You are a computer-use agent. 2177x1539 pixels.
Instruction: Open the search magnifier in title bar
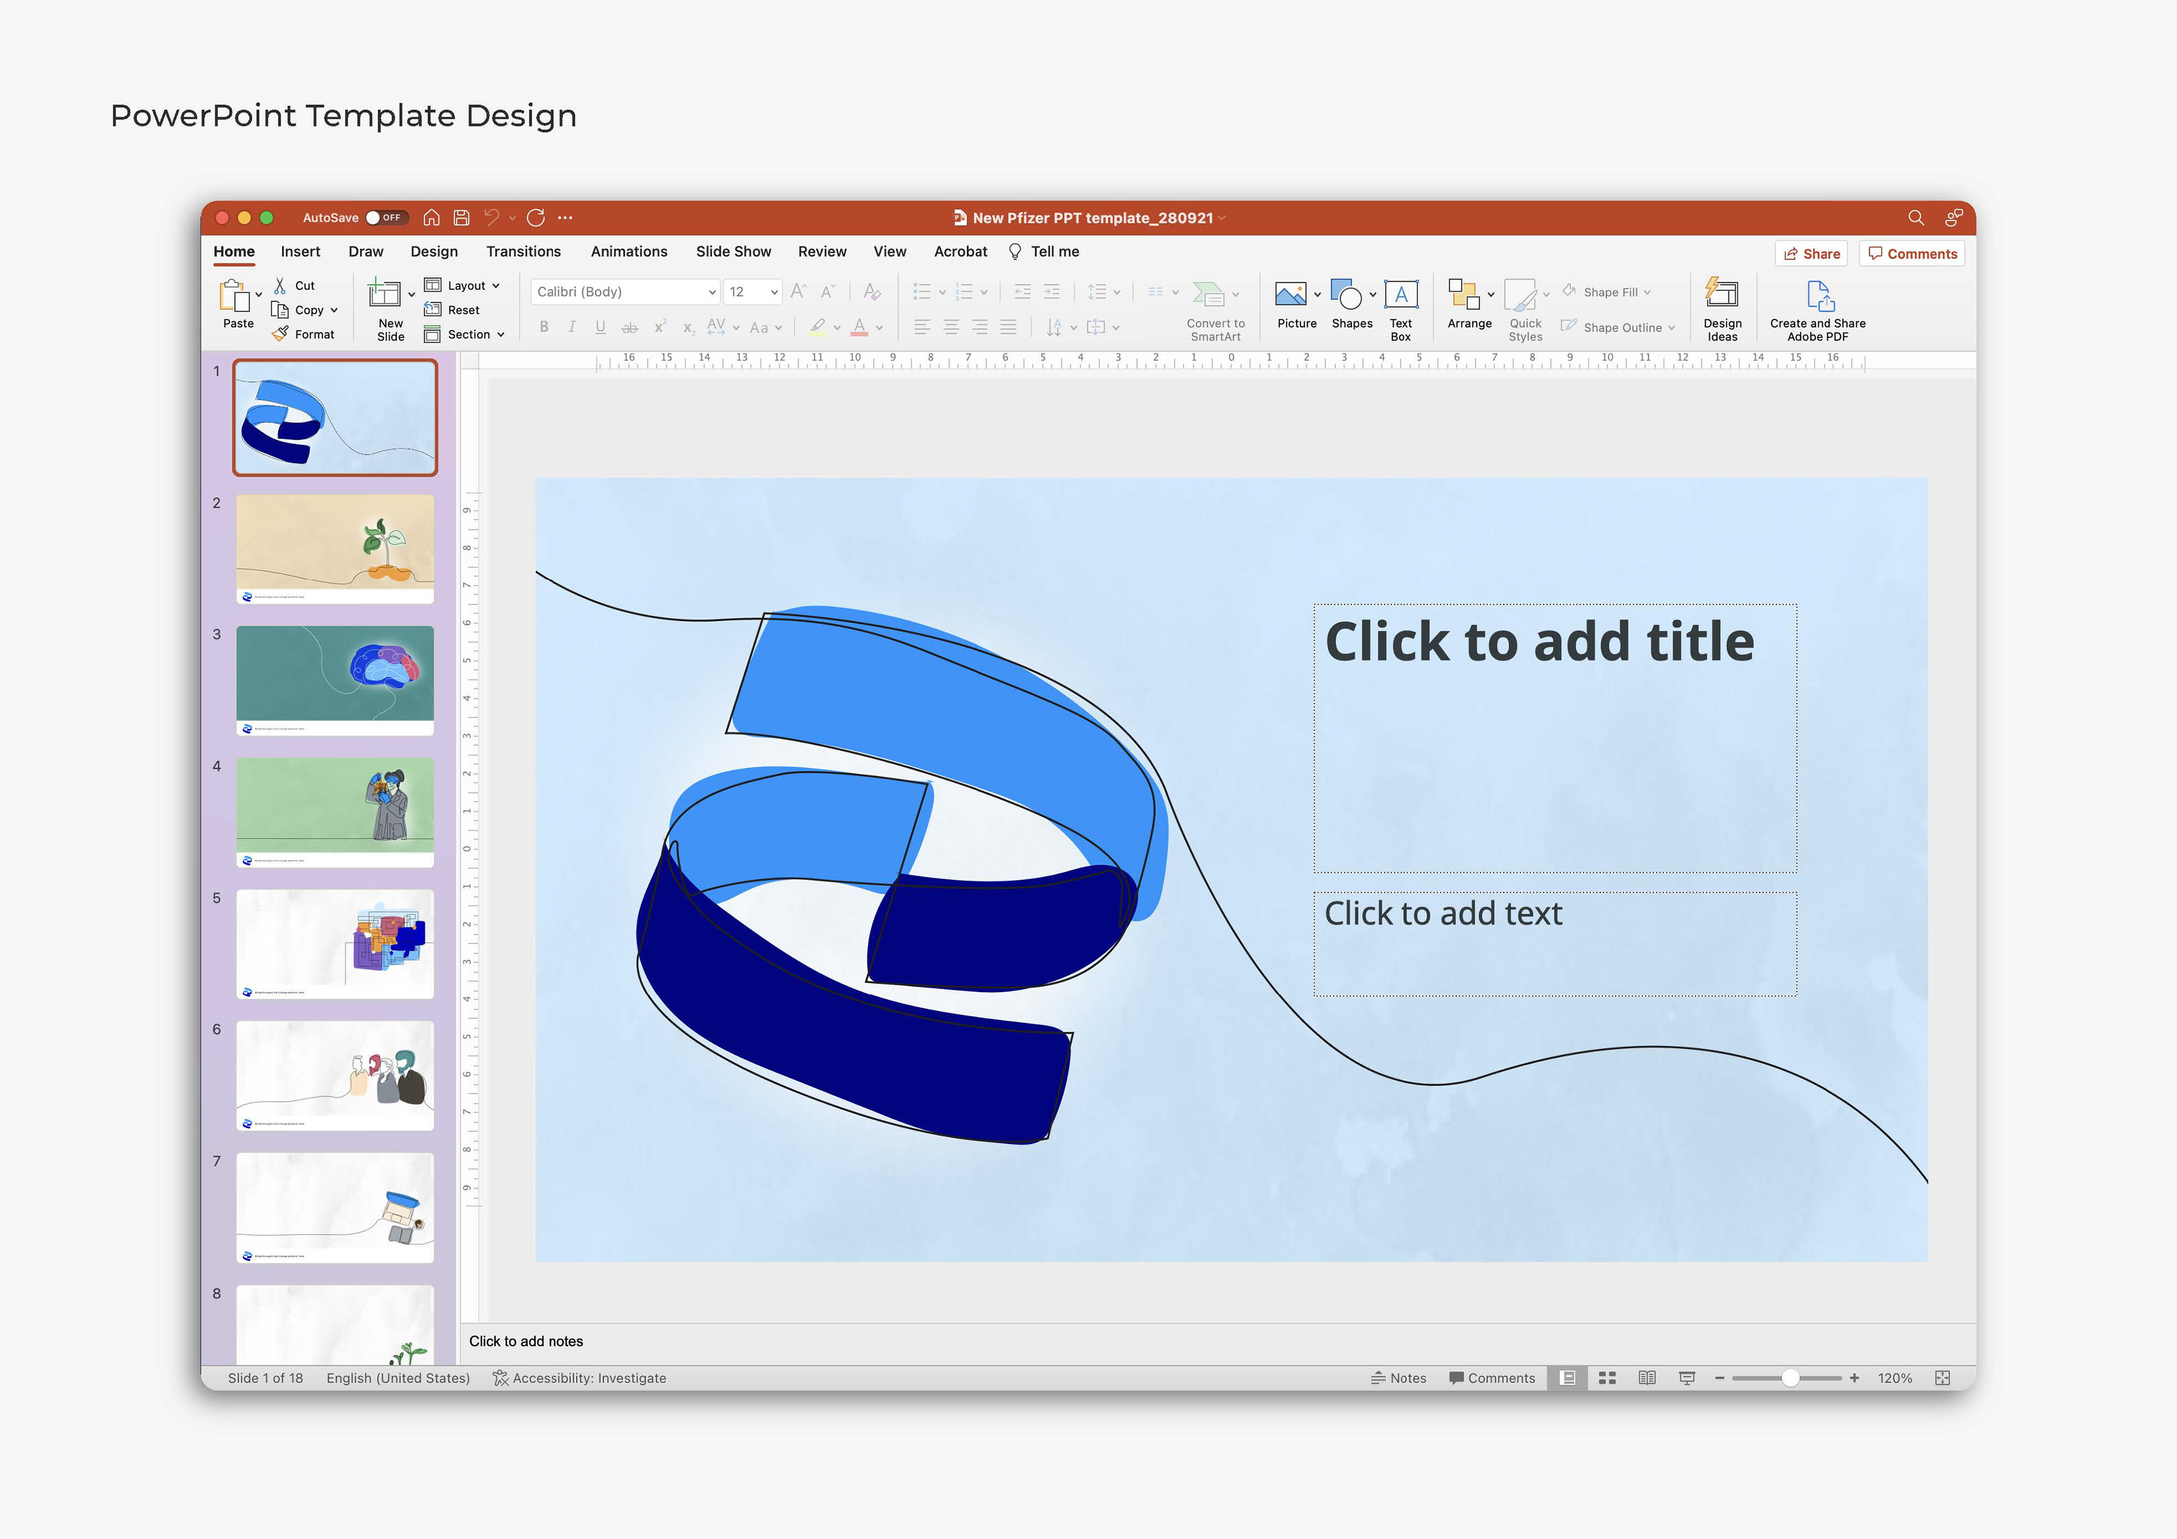coord(1916,217)
